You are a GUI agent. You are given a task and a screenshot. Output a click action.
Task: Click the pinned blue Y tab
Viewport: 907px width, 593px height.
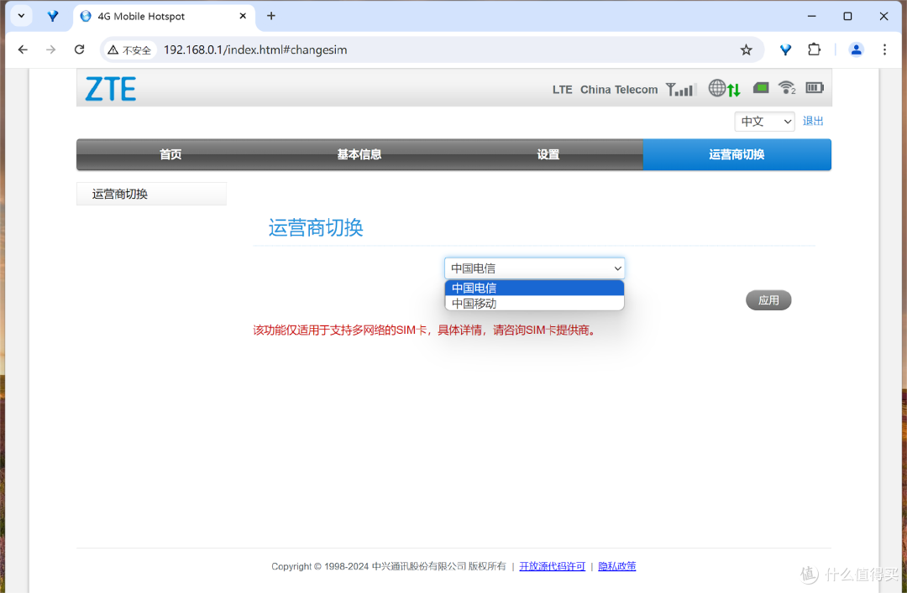[x=53, y=16]
